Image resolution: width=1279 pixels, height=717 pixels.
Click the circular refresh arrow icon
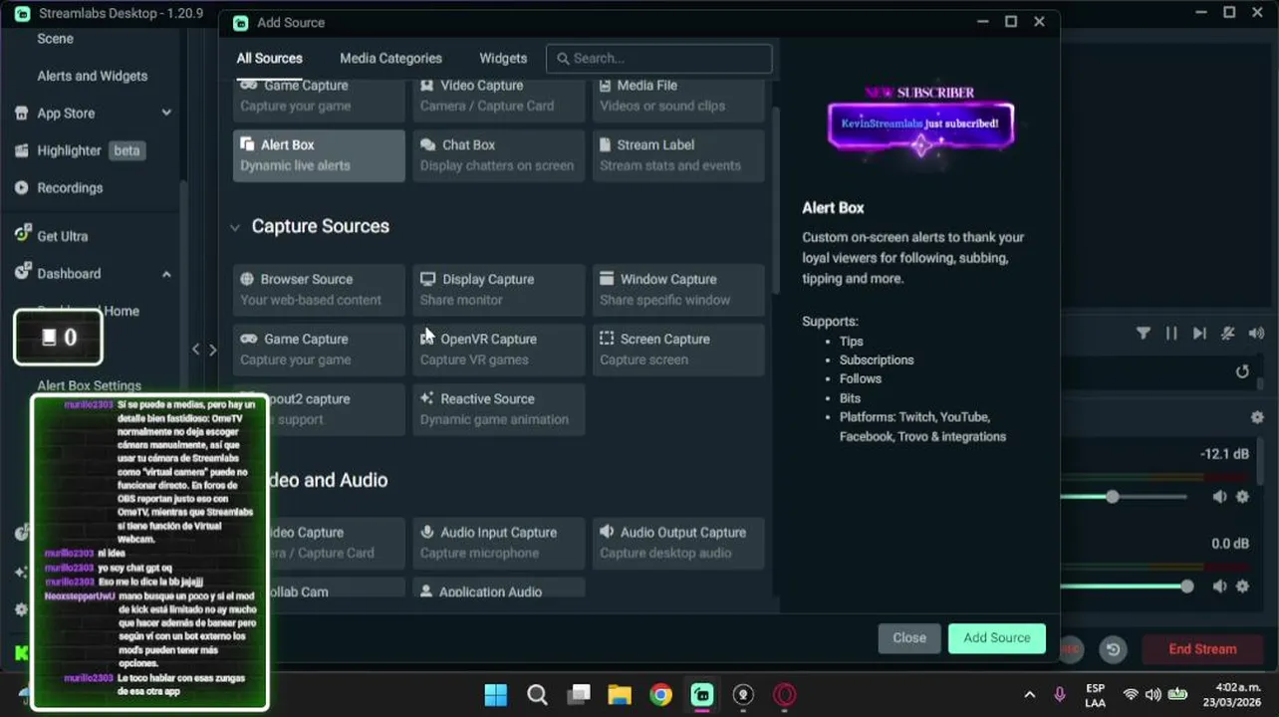click(x=1242, y=371)
